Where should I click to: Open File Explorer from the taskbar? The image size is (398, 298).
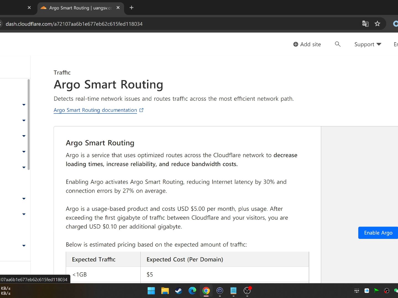tap(165, 291)
